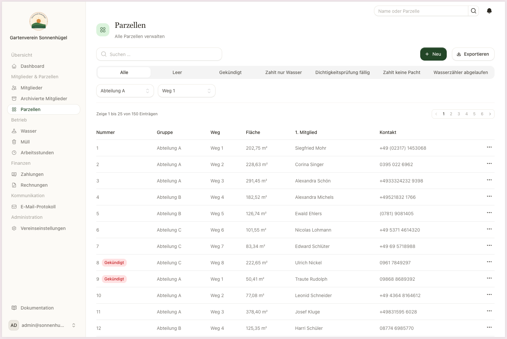Expand the admin@sonnenhu... account menu
This screenshot has width=507, height=339.
(x=43, y=325)
